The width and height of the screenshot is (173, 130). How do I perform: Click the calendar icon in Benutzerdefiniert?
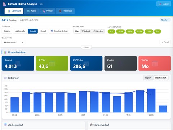[52, 31]
